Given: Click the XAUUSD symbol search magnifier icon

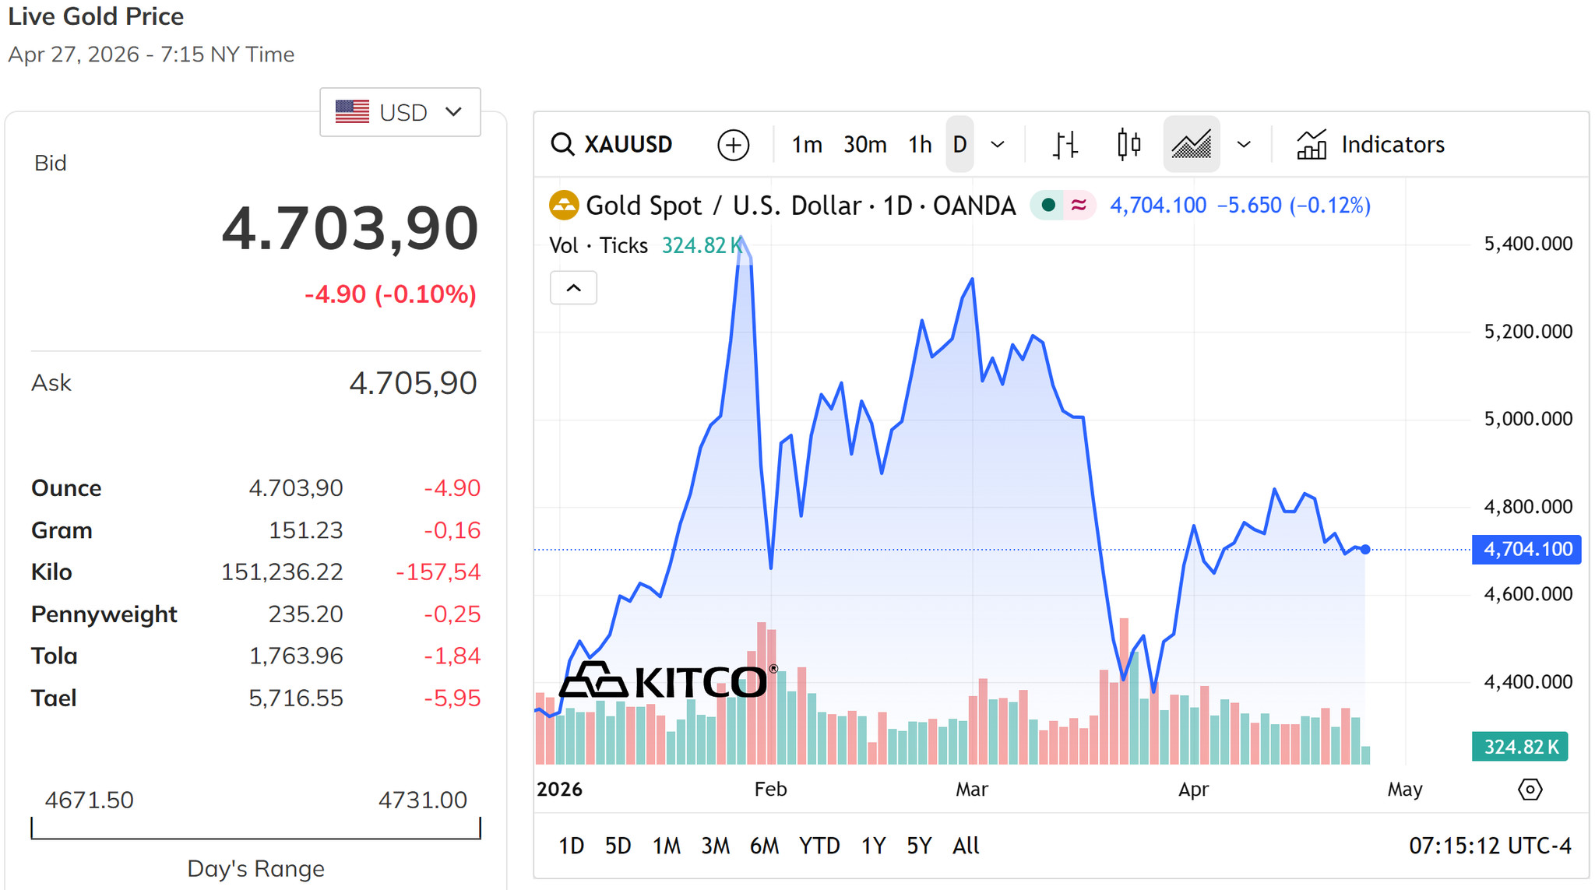Looking at the screenshot, I should (x=562, y=145).
